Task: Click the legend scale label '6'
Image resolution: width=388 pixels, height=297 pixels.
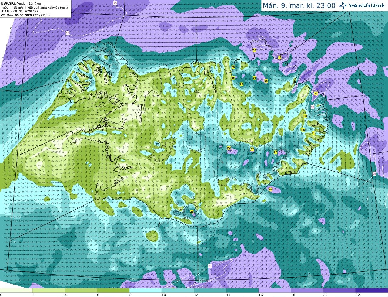Action: point(98,295)
